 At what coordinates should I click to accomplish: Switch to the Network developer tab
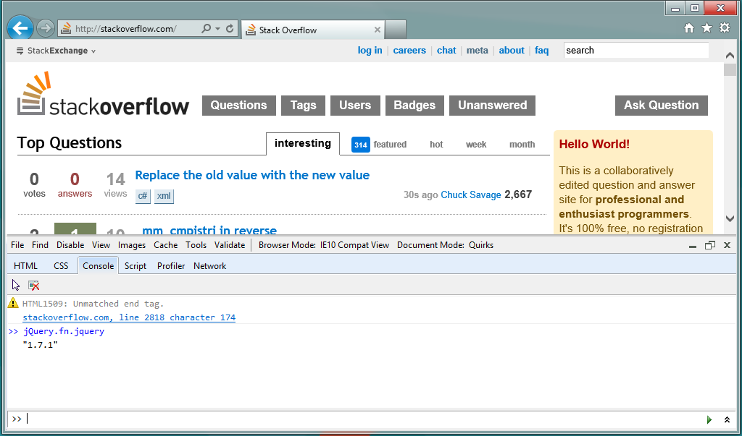pos(209,265)
